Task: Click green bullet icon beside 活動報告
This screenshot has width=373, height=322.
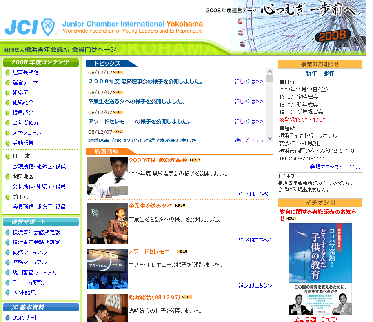Action: [x=8, y=143]
